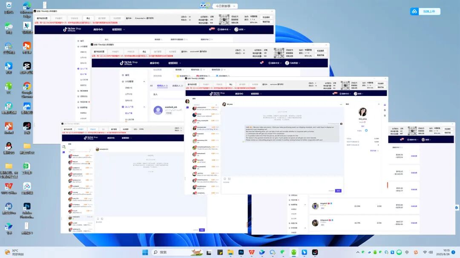Click TikTok Shop logo in rearmost window
Image resolution: width=460 pixels, height=258 pixels.
[72, 29]
